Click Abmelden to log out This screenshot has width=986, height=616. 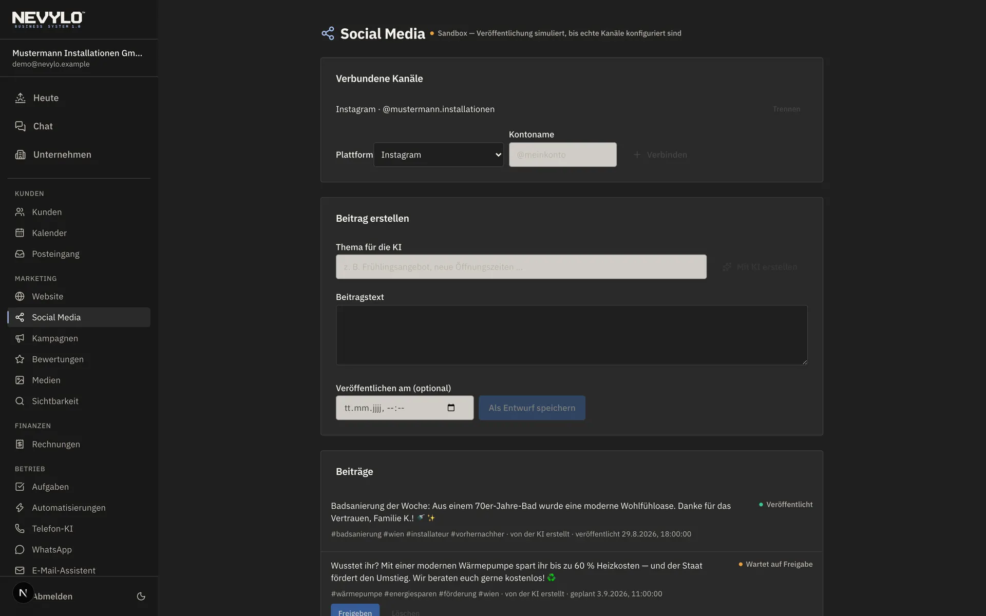coord(53,596)
